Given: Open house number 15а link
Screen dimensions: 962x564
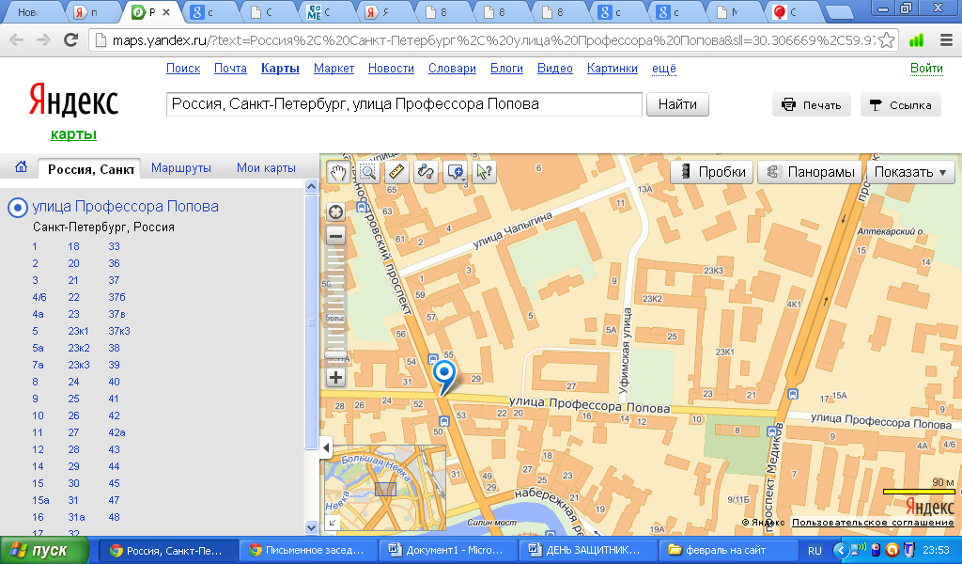Looking at the screenshot, I should coord(40,500).
